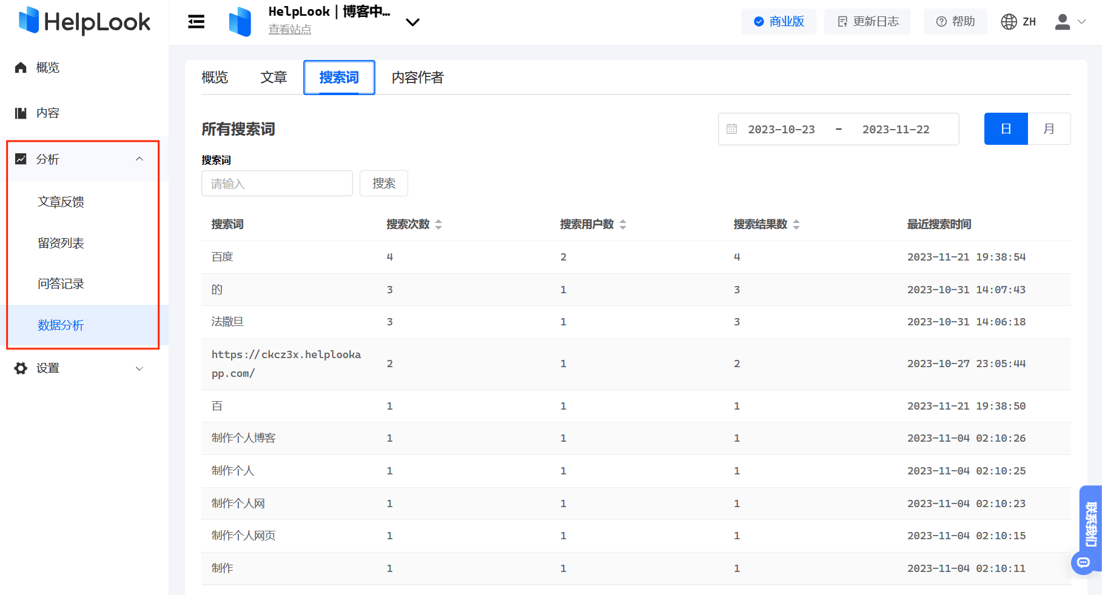The width and height of the screenshot is (1102, 595).
Task: Sort by 搜索结果数 column arrows
Action: pos(796,224)
